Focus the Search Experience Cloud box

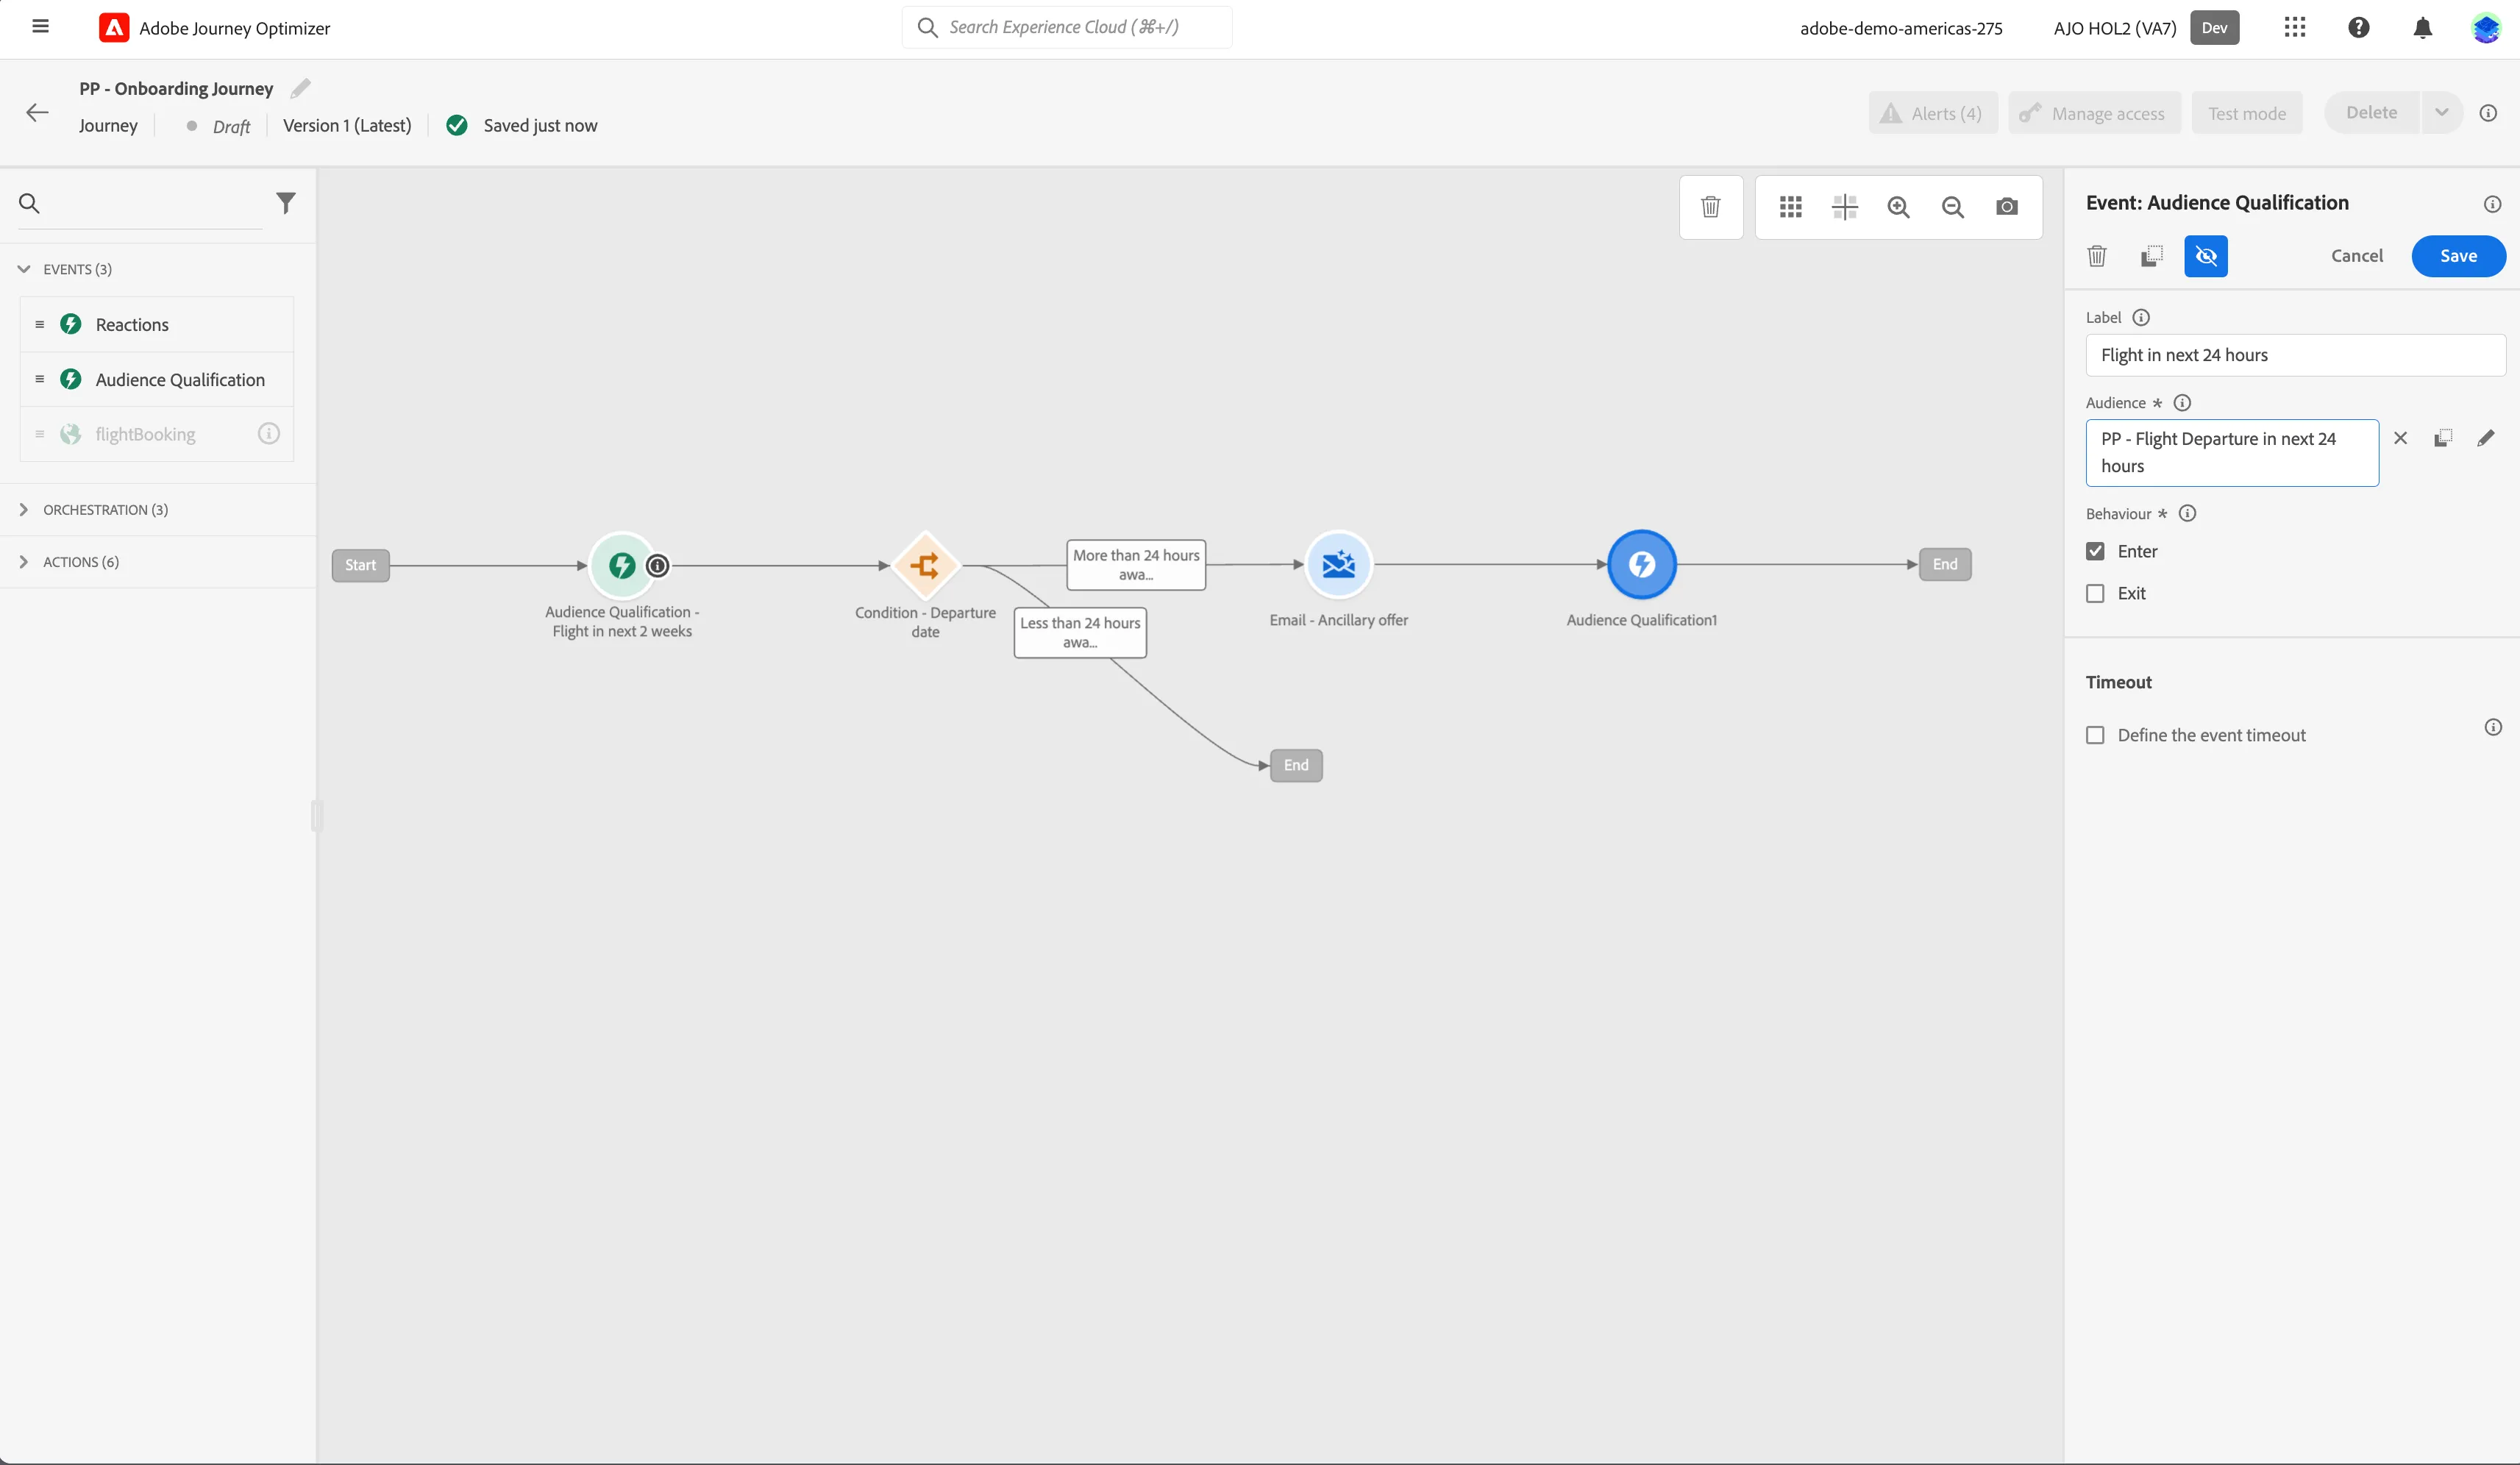[x=1067, y=27]
